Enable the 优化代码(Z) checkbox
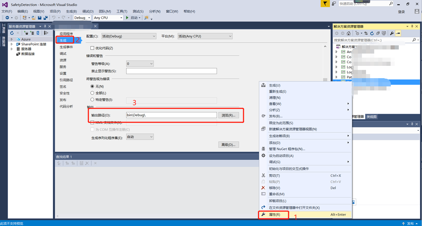 (x=92, y=48)
